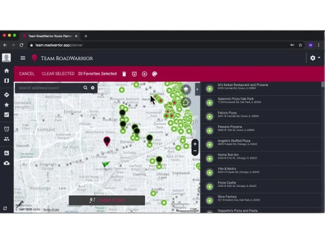Click "20 Favorites Selected" label
Viewport: 325px width, 244px height.
coord(97,74)
